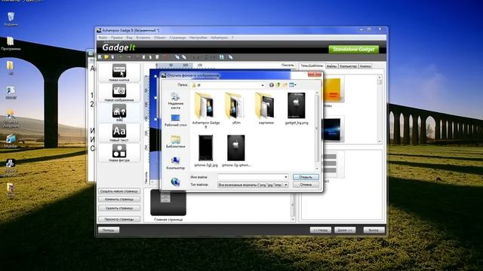Click the Программы folder on the desktop

click(x=11, y=44)
